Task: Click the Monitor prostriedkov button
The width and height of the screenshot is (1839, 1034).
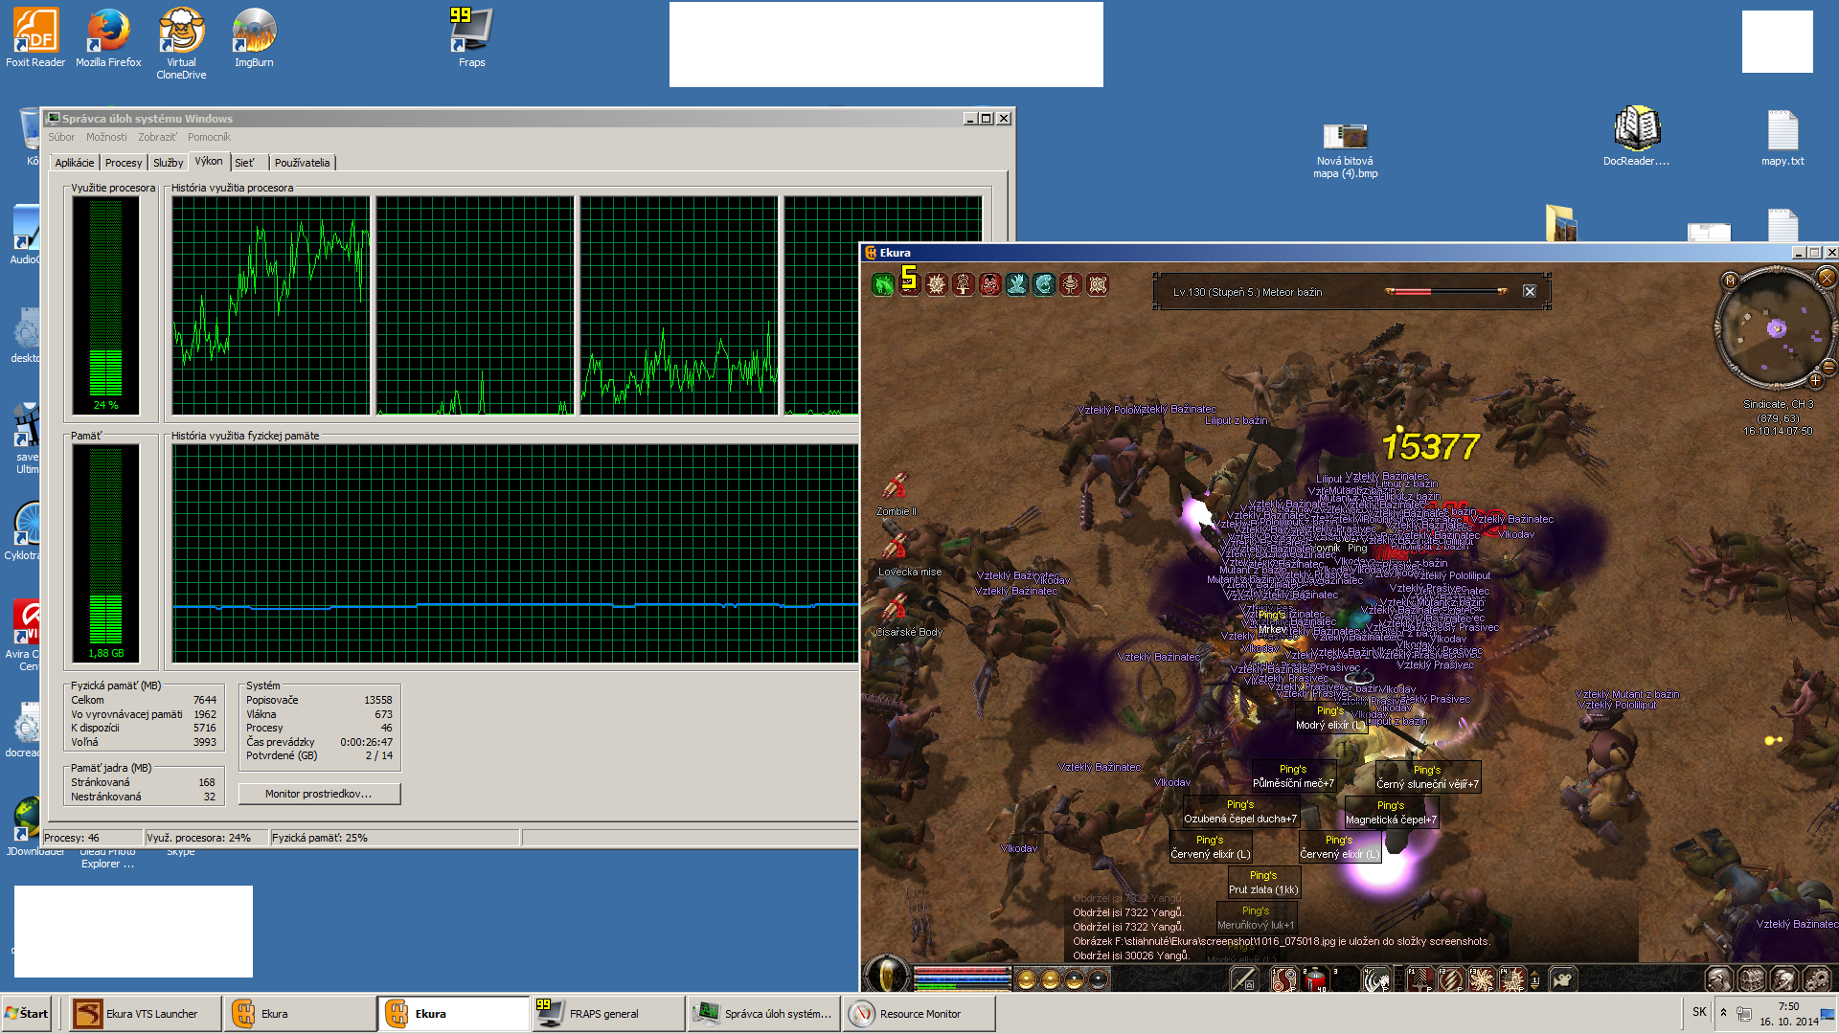Action: click(319, 794)
